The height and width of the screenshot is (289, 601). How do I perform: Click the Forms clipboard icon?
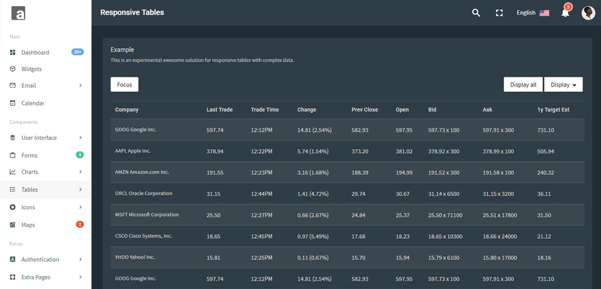[13, 155]
